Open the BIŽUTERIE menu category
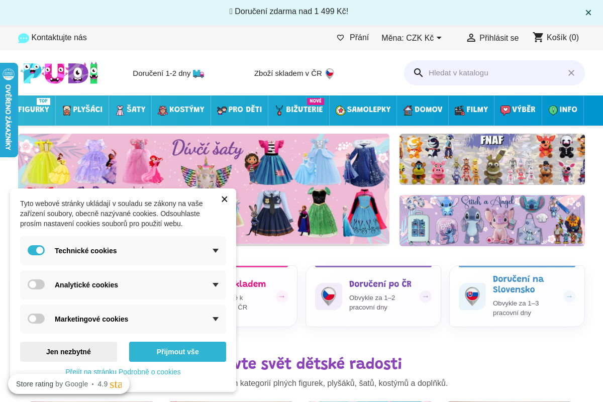This screenshot has height=402, width=603. point(299,110)
